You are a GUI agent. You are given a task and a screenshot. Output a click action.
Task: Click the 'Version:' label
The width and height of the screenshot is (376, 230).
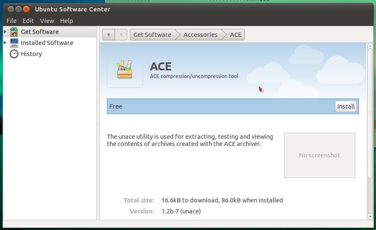pyautogui.click(x=142, y=211)
